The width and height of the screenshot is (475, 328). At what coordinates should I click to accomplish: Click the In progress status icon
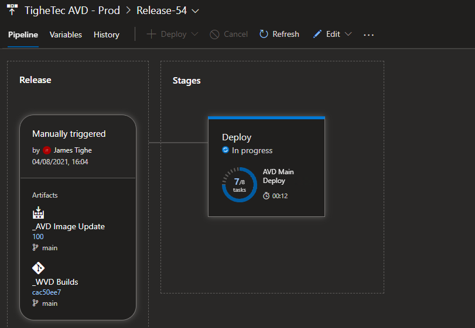pos(225,150)
